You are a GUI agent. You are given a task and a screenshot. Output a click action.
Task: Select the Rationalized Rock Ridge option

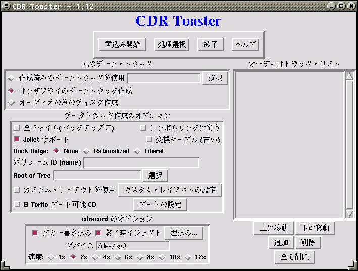87,151
